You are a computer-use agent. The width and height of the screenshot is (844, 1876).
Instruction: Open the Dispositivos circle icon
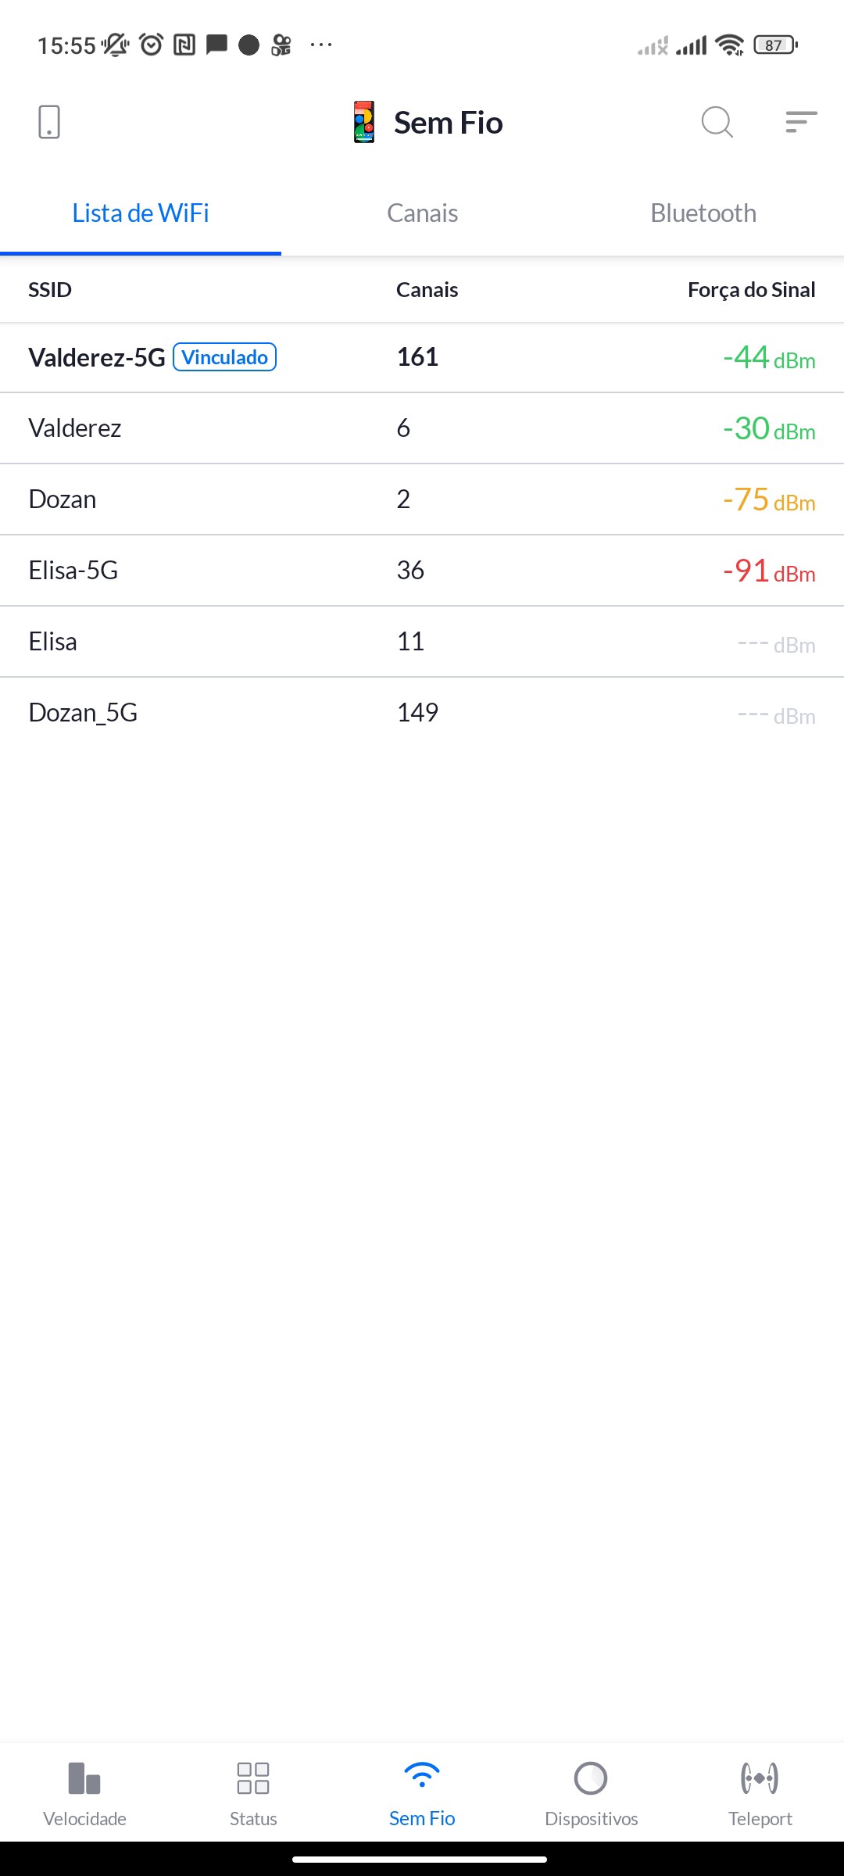click(591, 1778)
